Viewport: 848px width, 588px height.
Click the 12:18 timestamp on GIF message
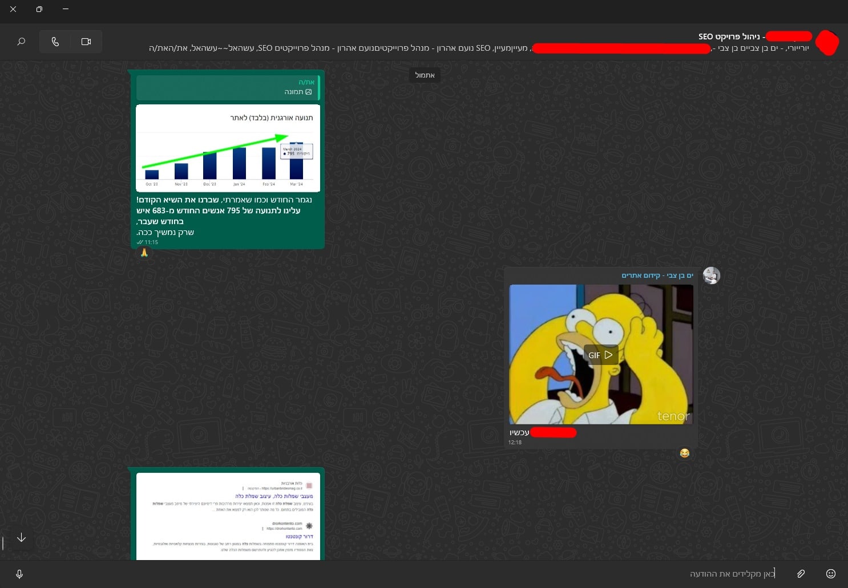pos(515,443)
